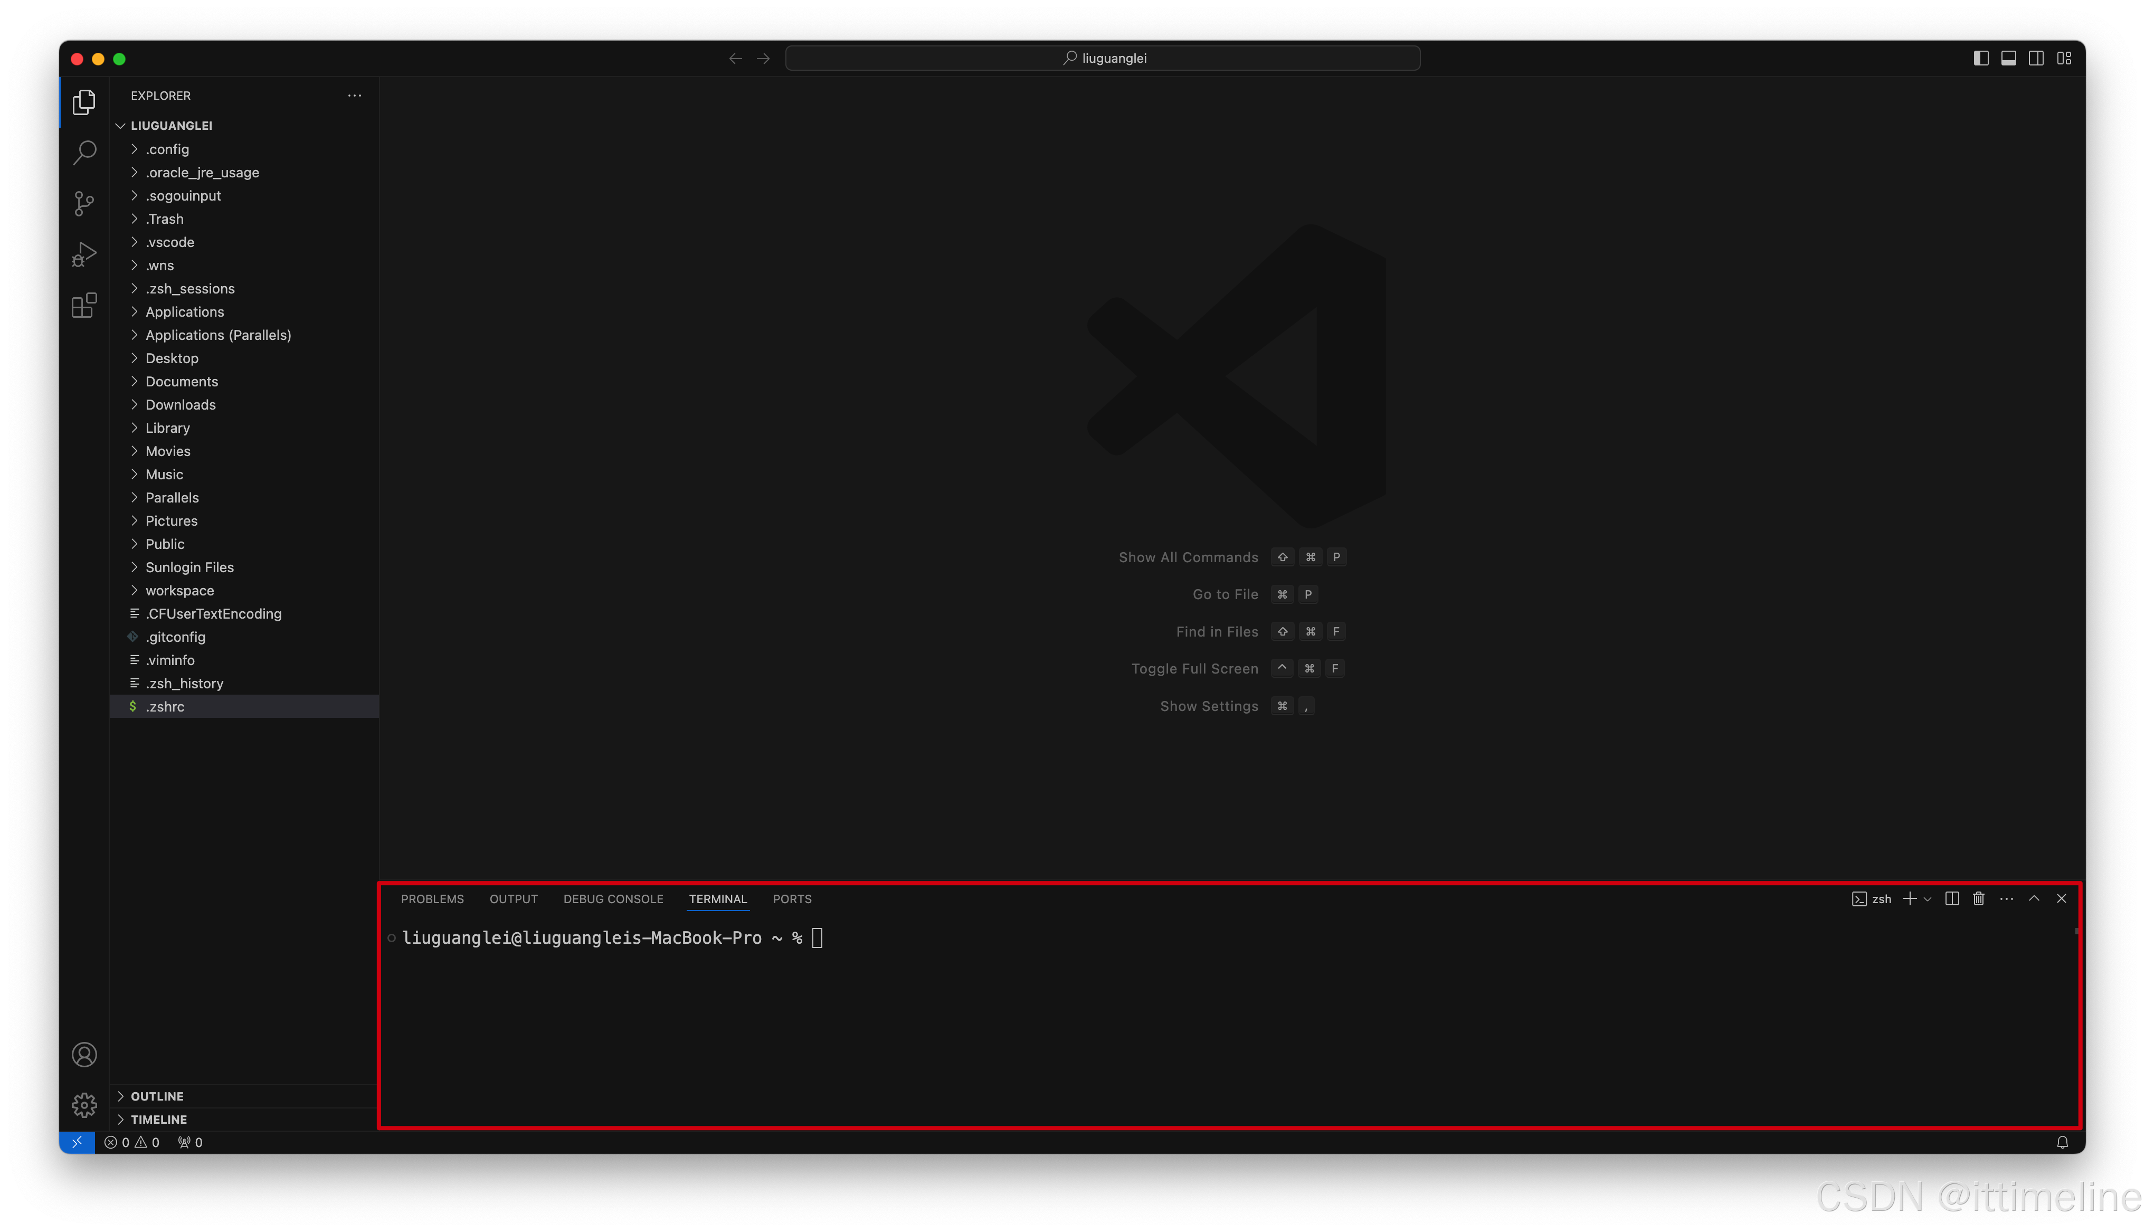2145x1232 pixels.
Task: Click errors and warnings status indicator
Action: click(132, 1142)
